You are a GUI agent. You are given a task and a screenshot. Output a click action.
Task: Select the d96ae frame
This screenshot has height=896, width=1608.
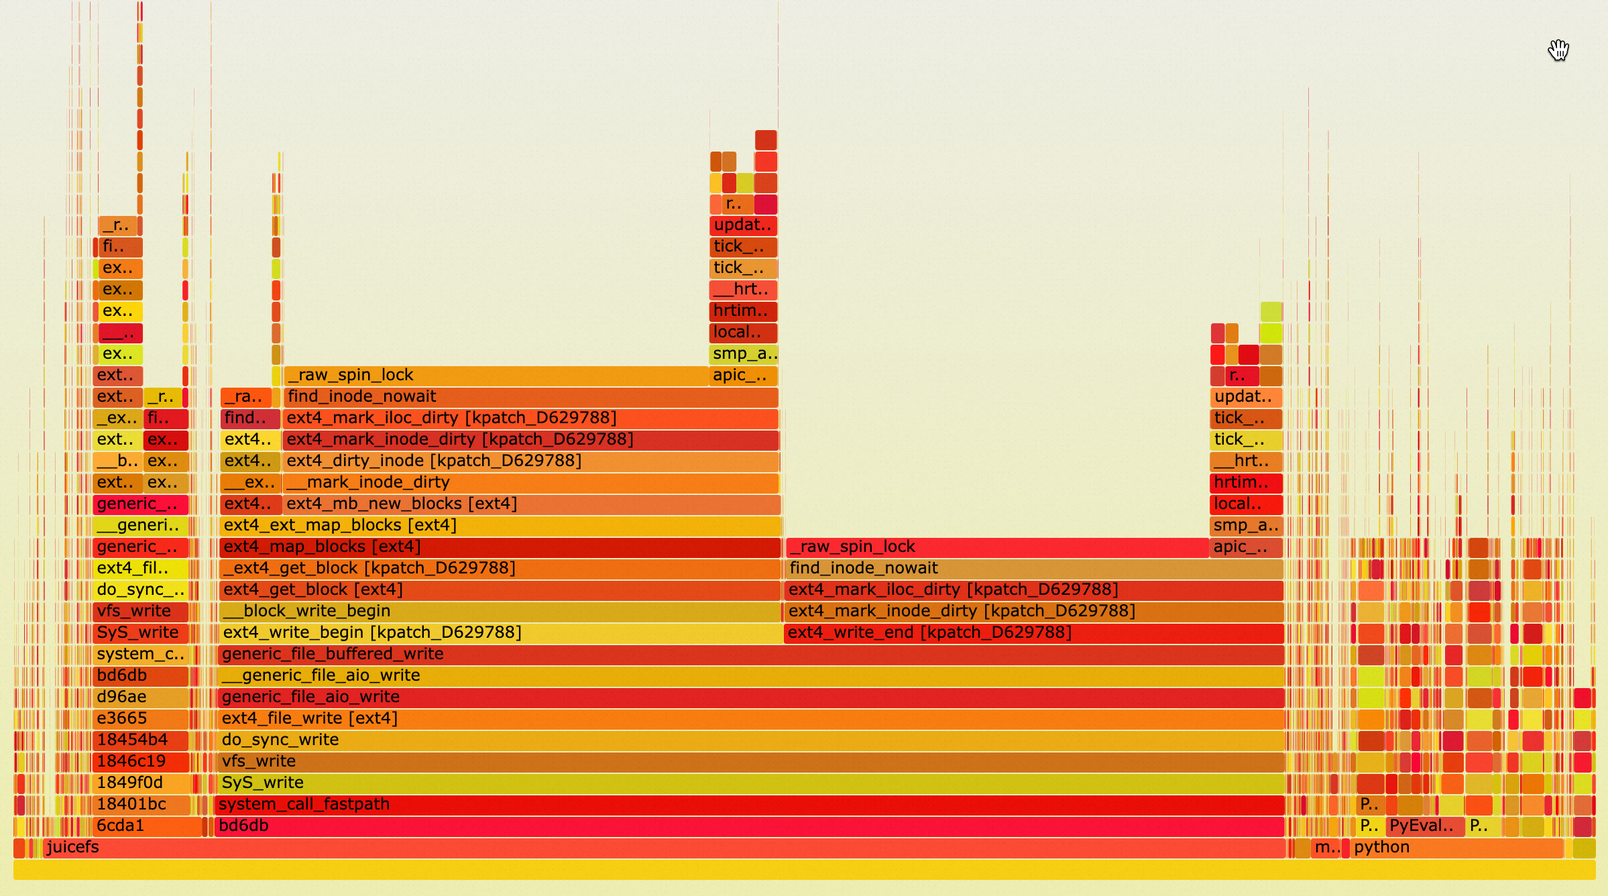tap(141, 697)
